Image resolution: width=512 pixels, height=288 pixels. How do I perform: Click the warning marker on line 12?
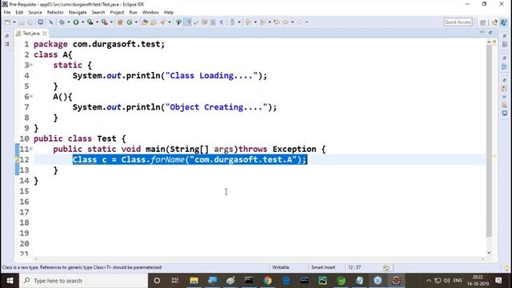[x=17, y=160]
